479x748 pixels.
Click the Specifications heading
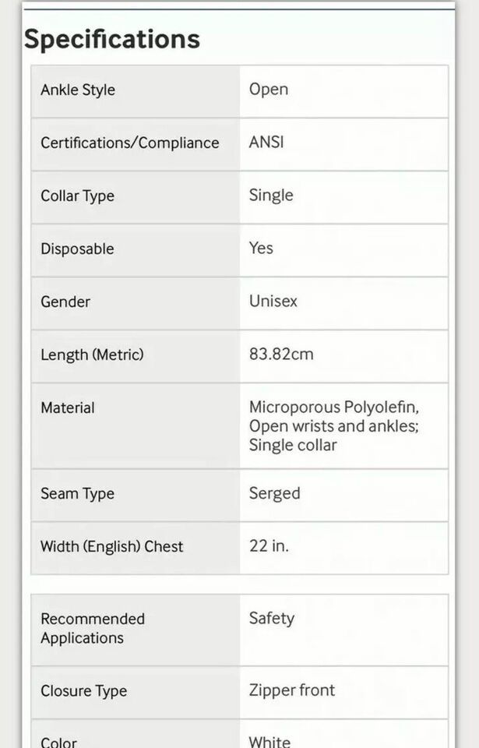[x=112, y=39]
